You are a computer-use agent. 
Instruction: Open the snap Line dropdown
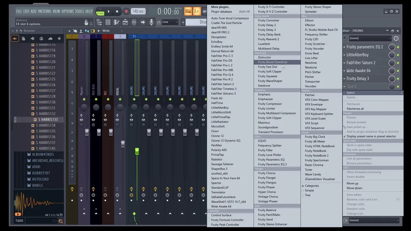[170, 22]
